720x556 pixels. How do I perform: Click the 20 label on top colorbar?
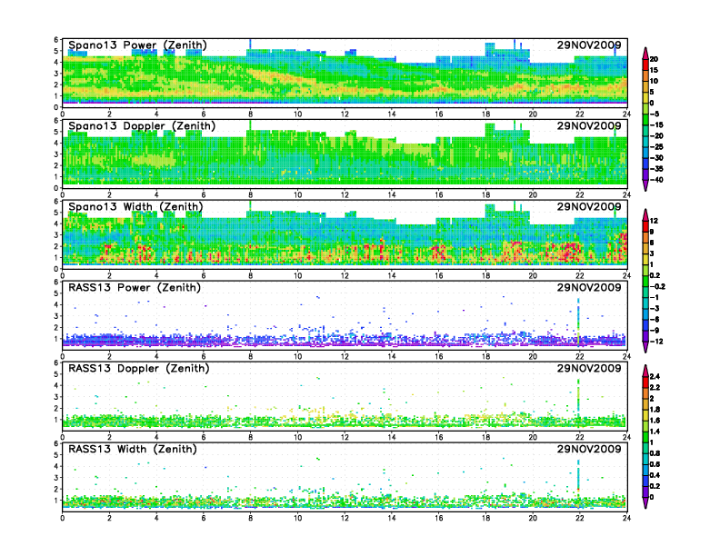tap(654, 59)
